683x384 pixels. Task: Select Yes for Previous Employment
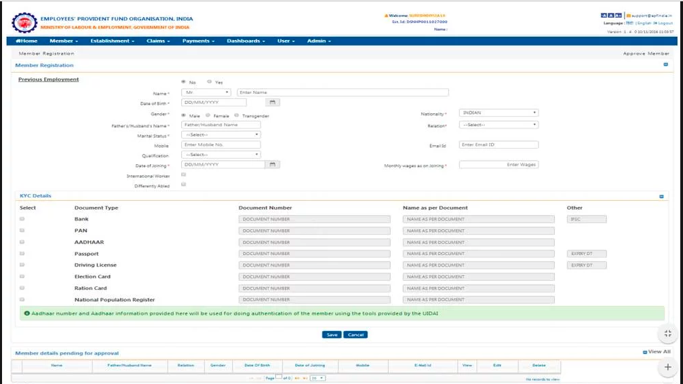coord(210,82)
